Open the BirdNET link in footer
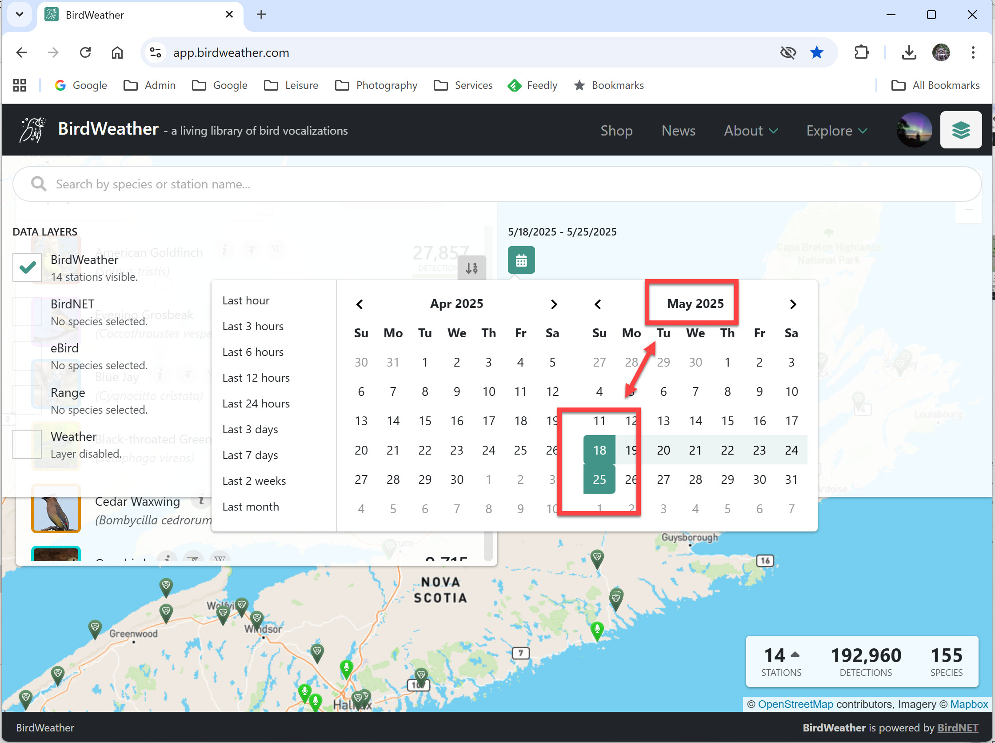 [957, 728]
